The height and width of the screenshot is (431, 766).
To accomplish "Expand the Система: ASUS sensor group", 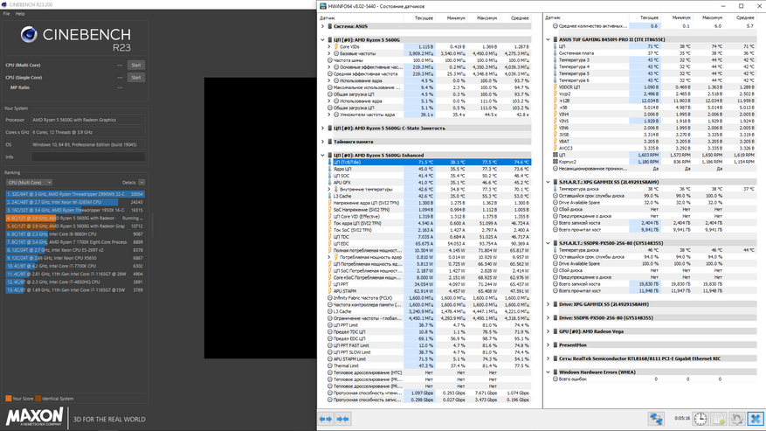I will (322, 26).
